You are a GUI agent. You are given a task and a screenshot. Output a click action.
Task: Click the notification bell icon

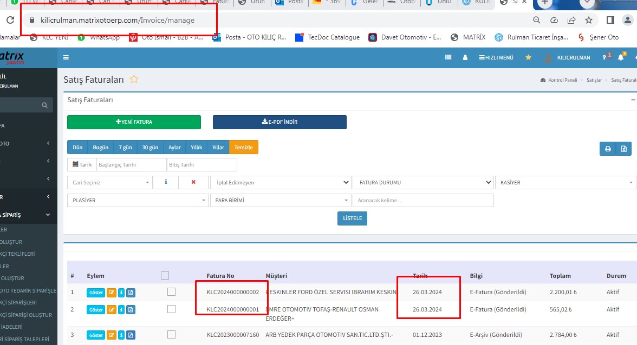click(x=621, y=57)
